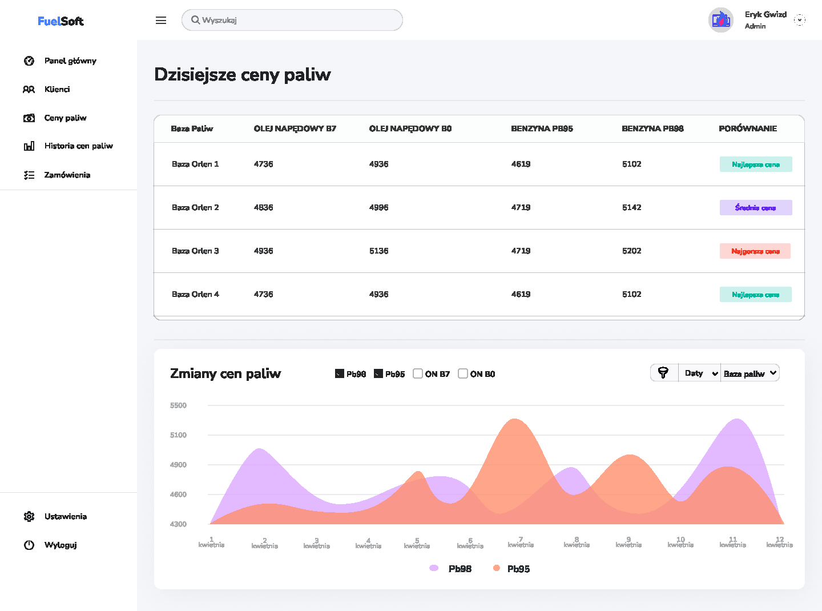
Task: Click the filter funnel icon
Action: (x=663, y=373)
